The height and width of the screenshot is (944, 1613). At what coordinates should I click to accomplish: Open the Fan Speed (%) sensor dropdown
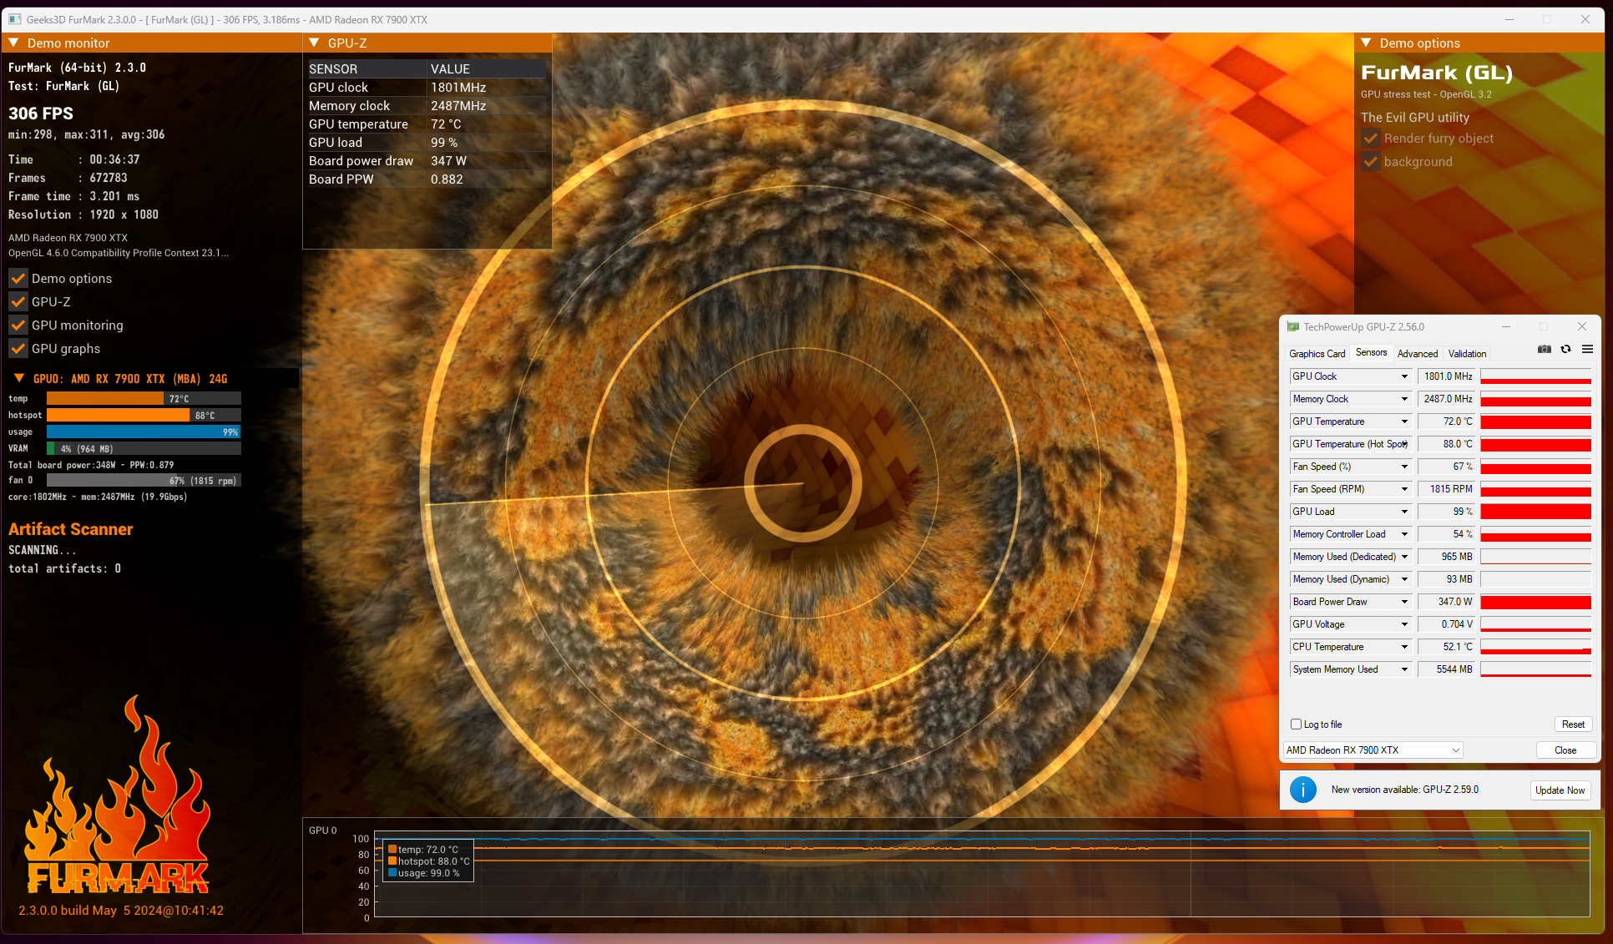[x=1404, y=467]
